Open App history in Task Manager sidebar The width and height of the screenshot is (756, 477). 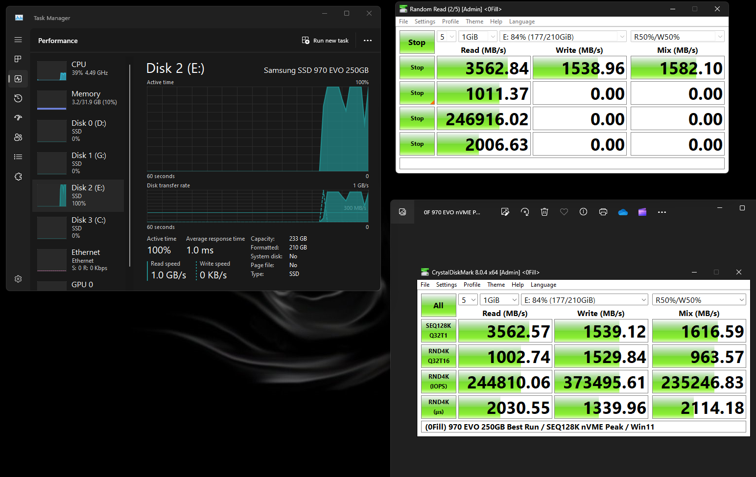pyautogui.click(x=18, y=98)
